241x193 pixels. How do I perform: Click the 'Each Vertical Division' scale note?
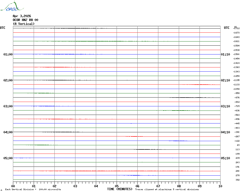[x=33, y=189]
